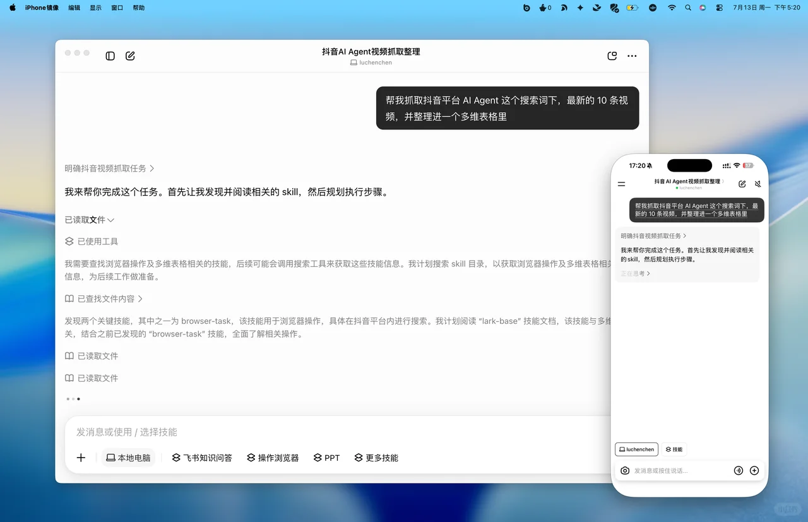Open Control Center from the menu bar

coord(719,8)
